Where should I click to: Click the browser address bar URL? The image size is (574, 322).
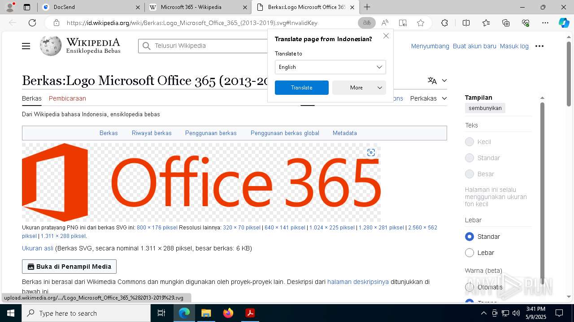pos(192,23)
